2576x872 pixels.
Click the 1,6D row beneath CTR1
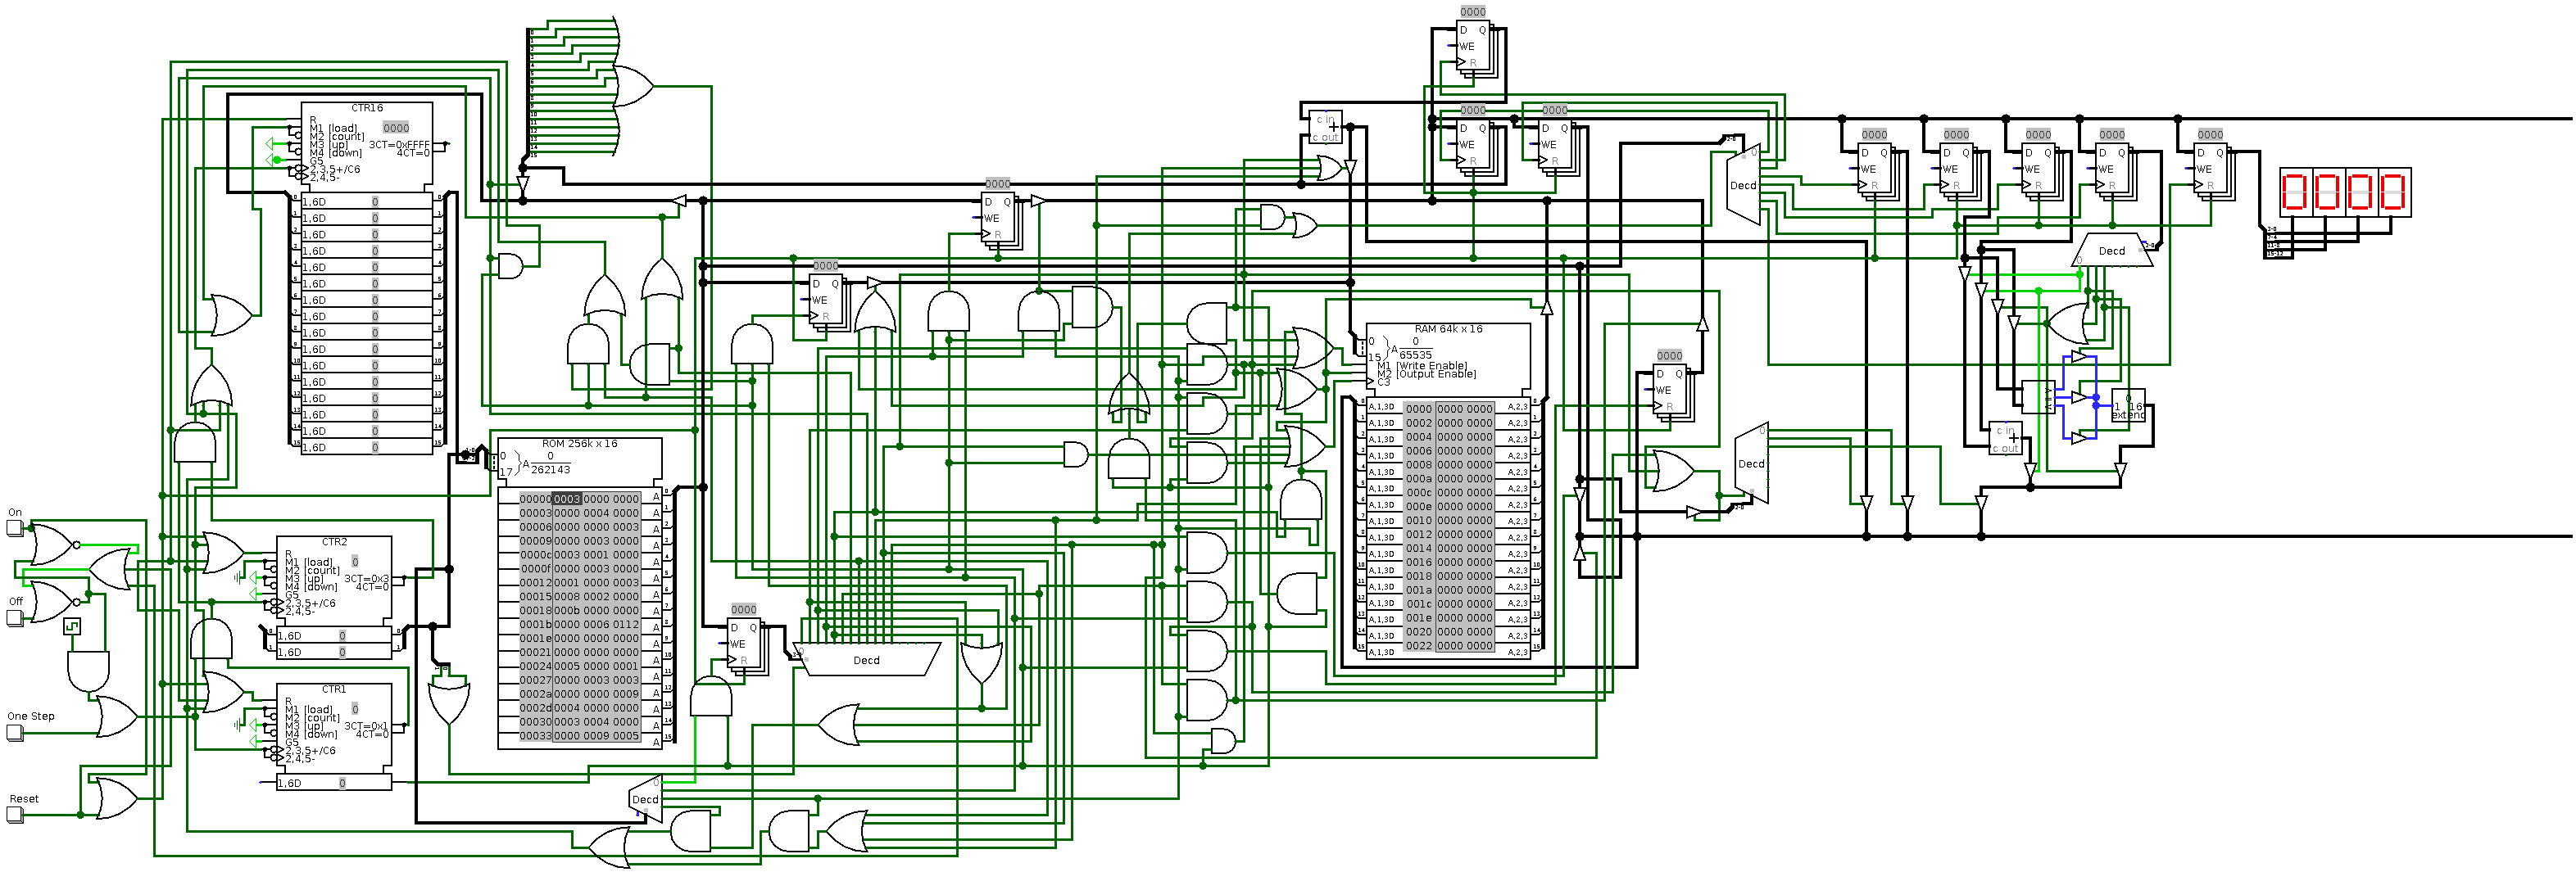(335, 783)
